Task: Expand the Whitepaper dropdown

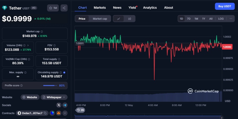Action: 54,97
